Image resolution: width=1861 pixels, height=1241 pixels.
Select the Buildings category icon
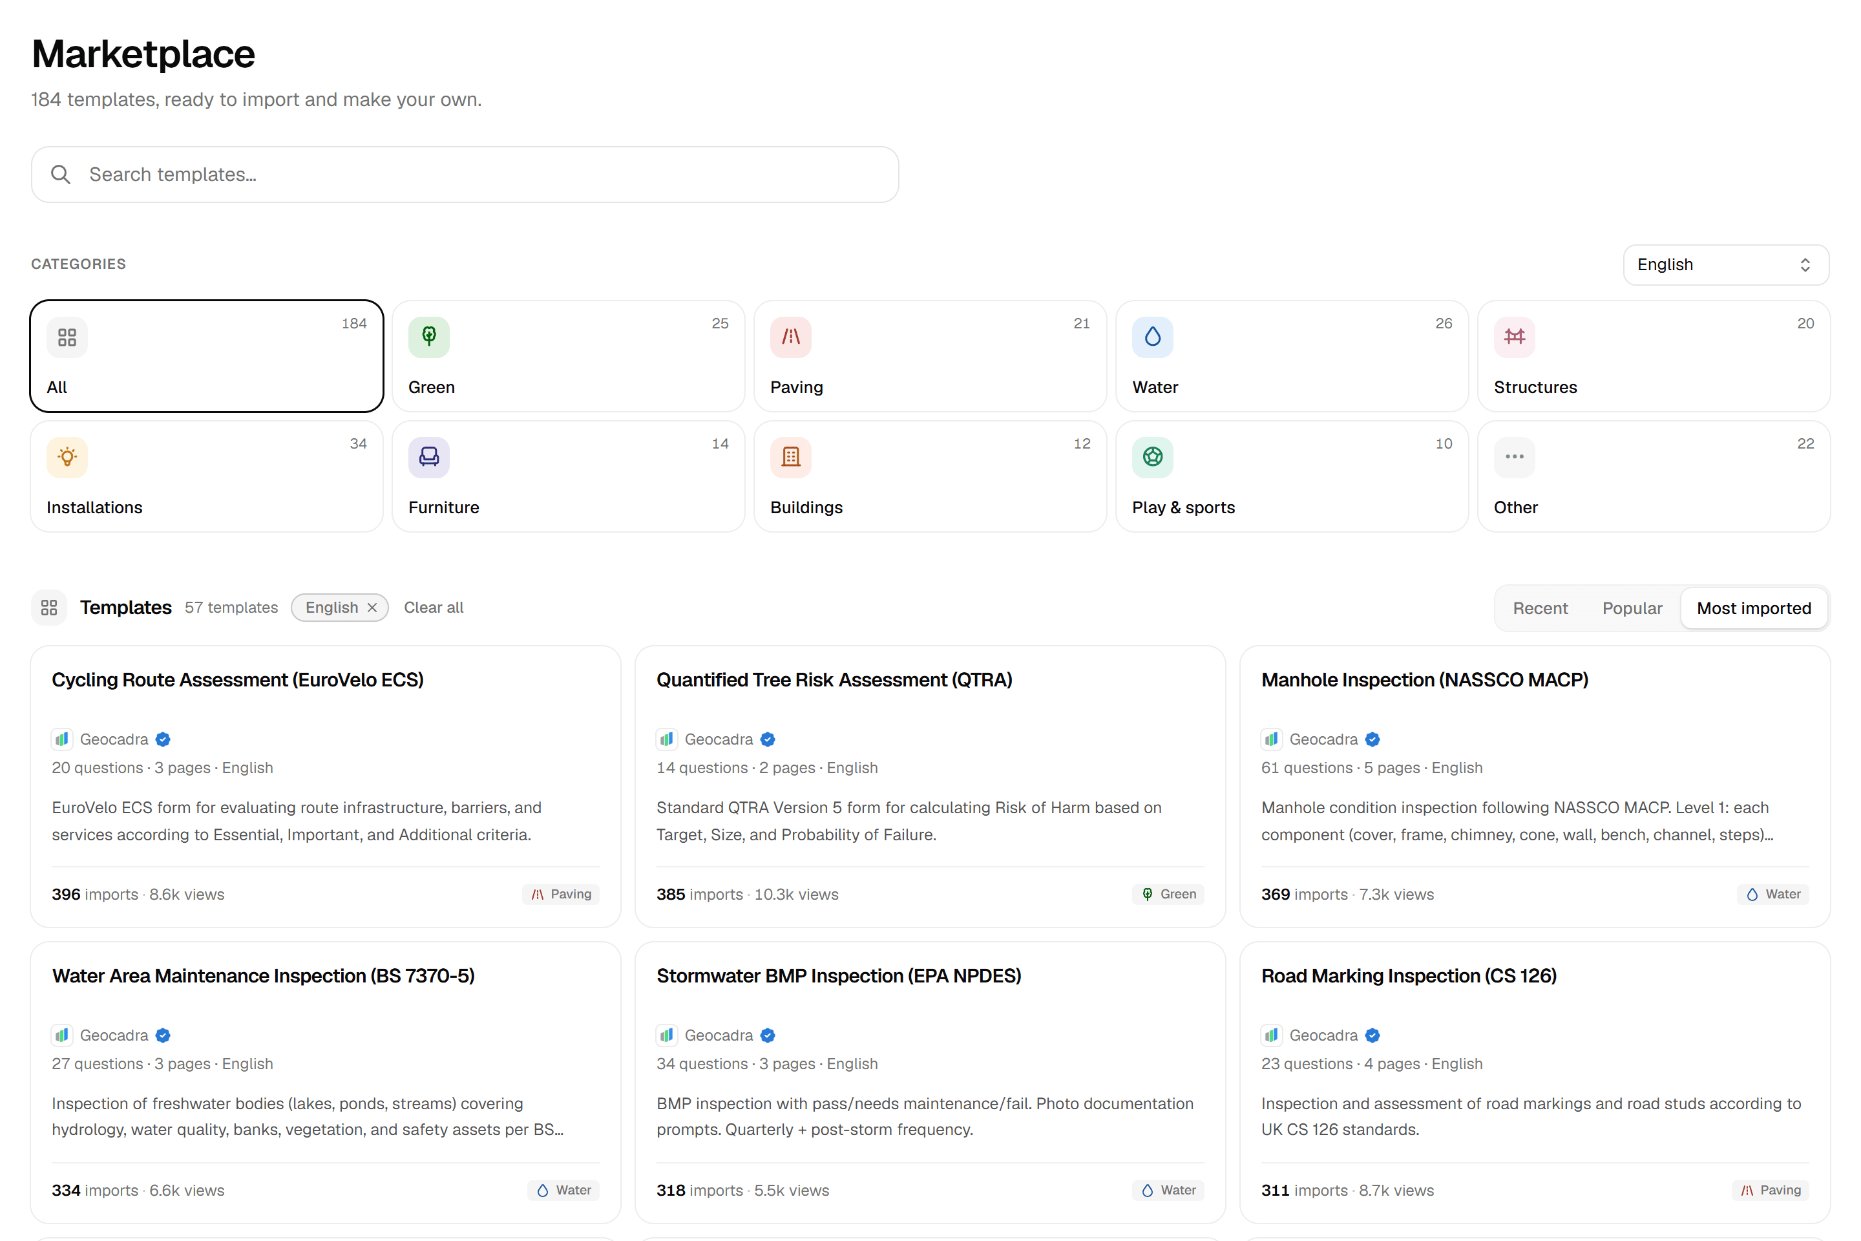tap(790, 458)
